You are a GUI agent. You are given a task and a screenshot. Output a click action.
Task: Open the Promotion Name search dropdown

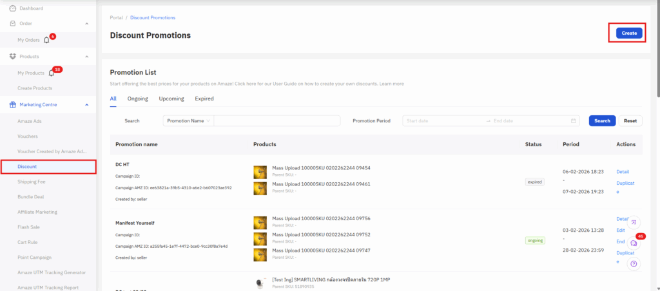coord(188,121)
